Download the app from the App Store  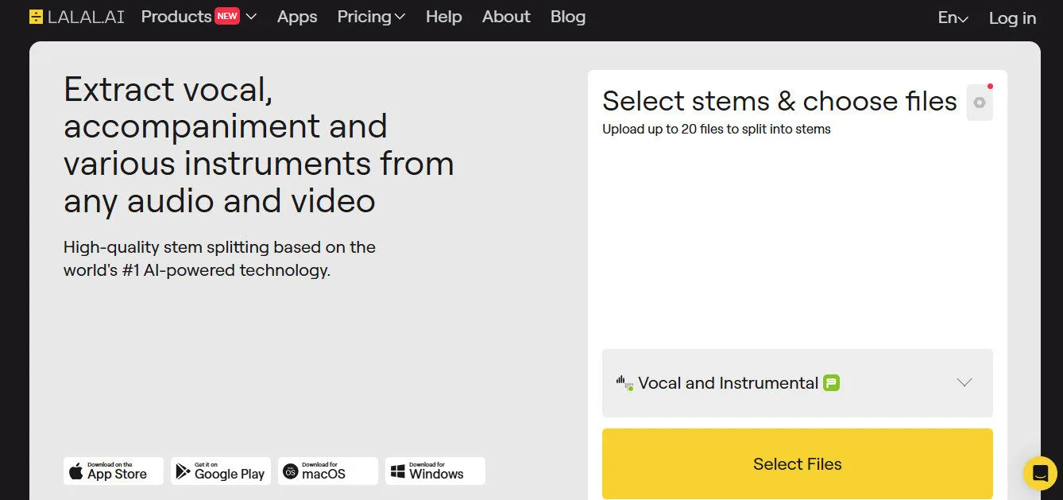(x=114, y=471)
